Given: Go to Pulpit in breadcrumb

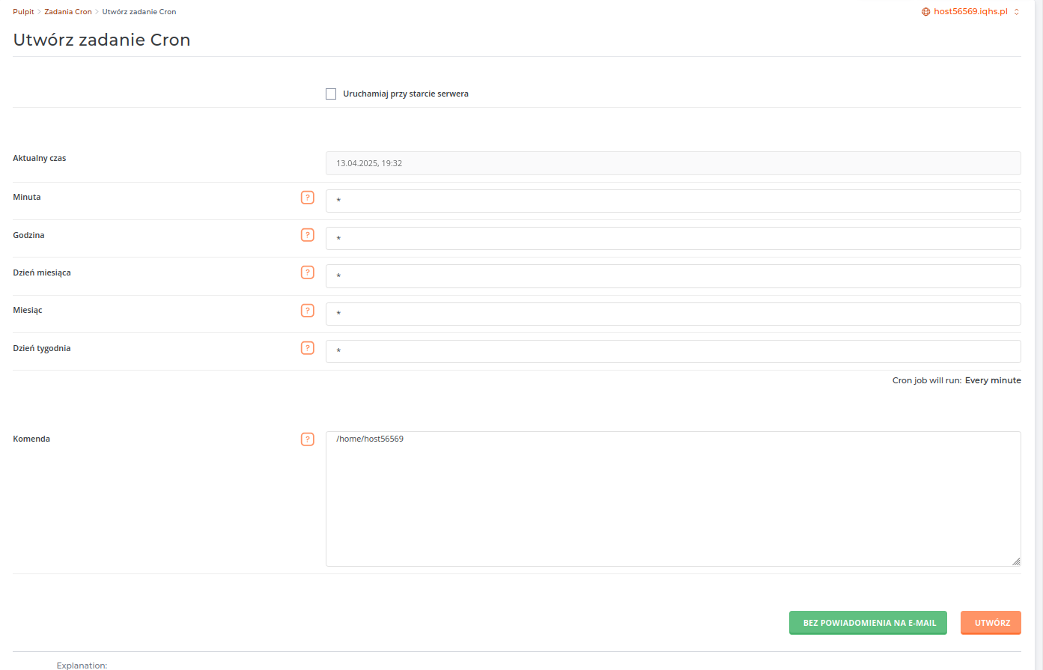Looking at the screenshot, I should (x=23, y=12).
